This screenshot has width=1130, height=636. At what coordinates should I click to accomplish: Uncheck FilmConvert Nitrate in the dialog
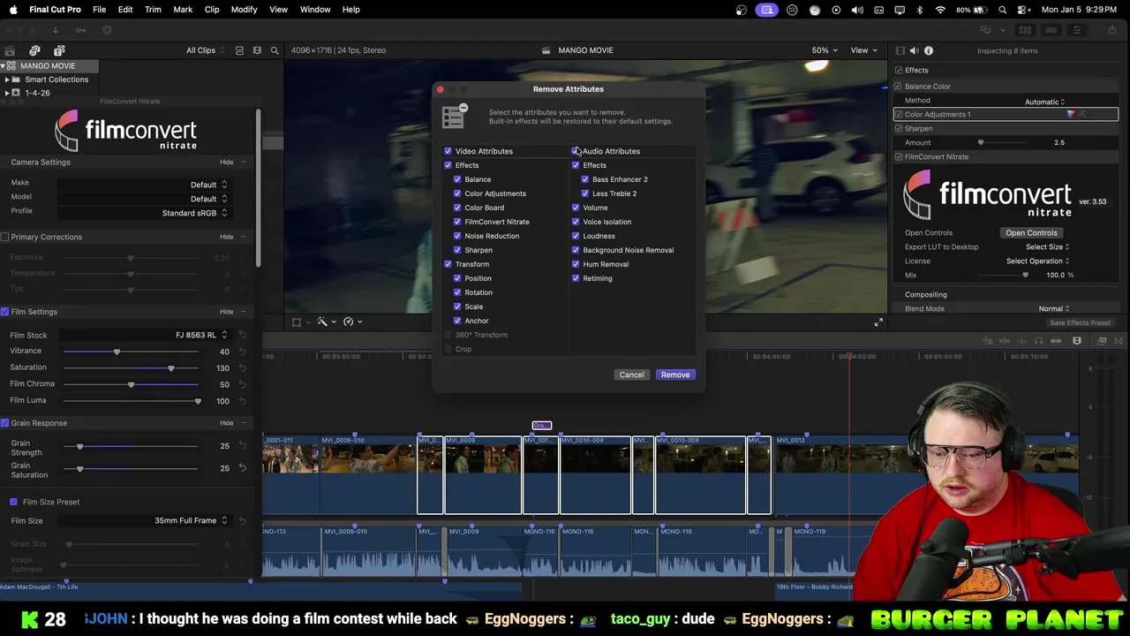(457, 222)
